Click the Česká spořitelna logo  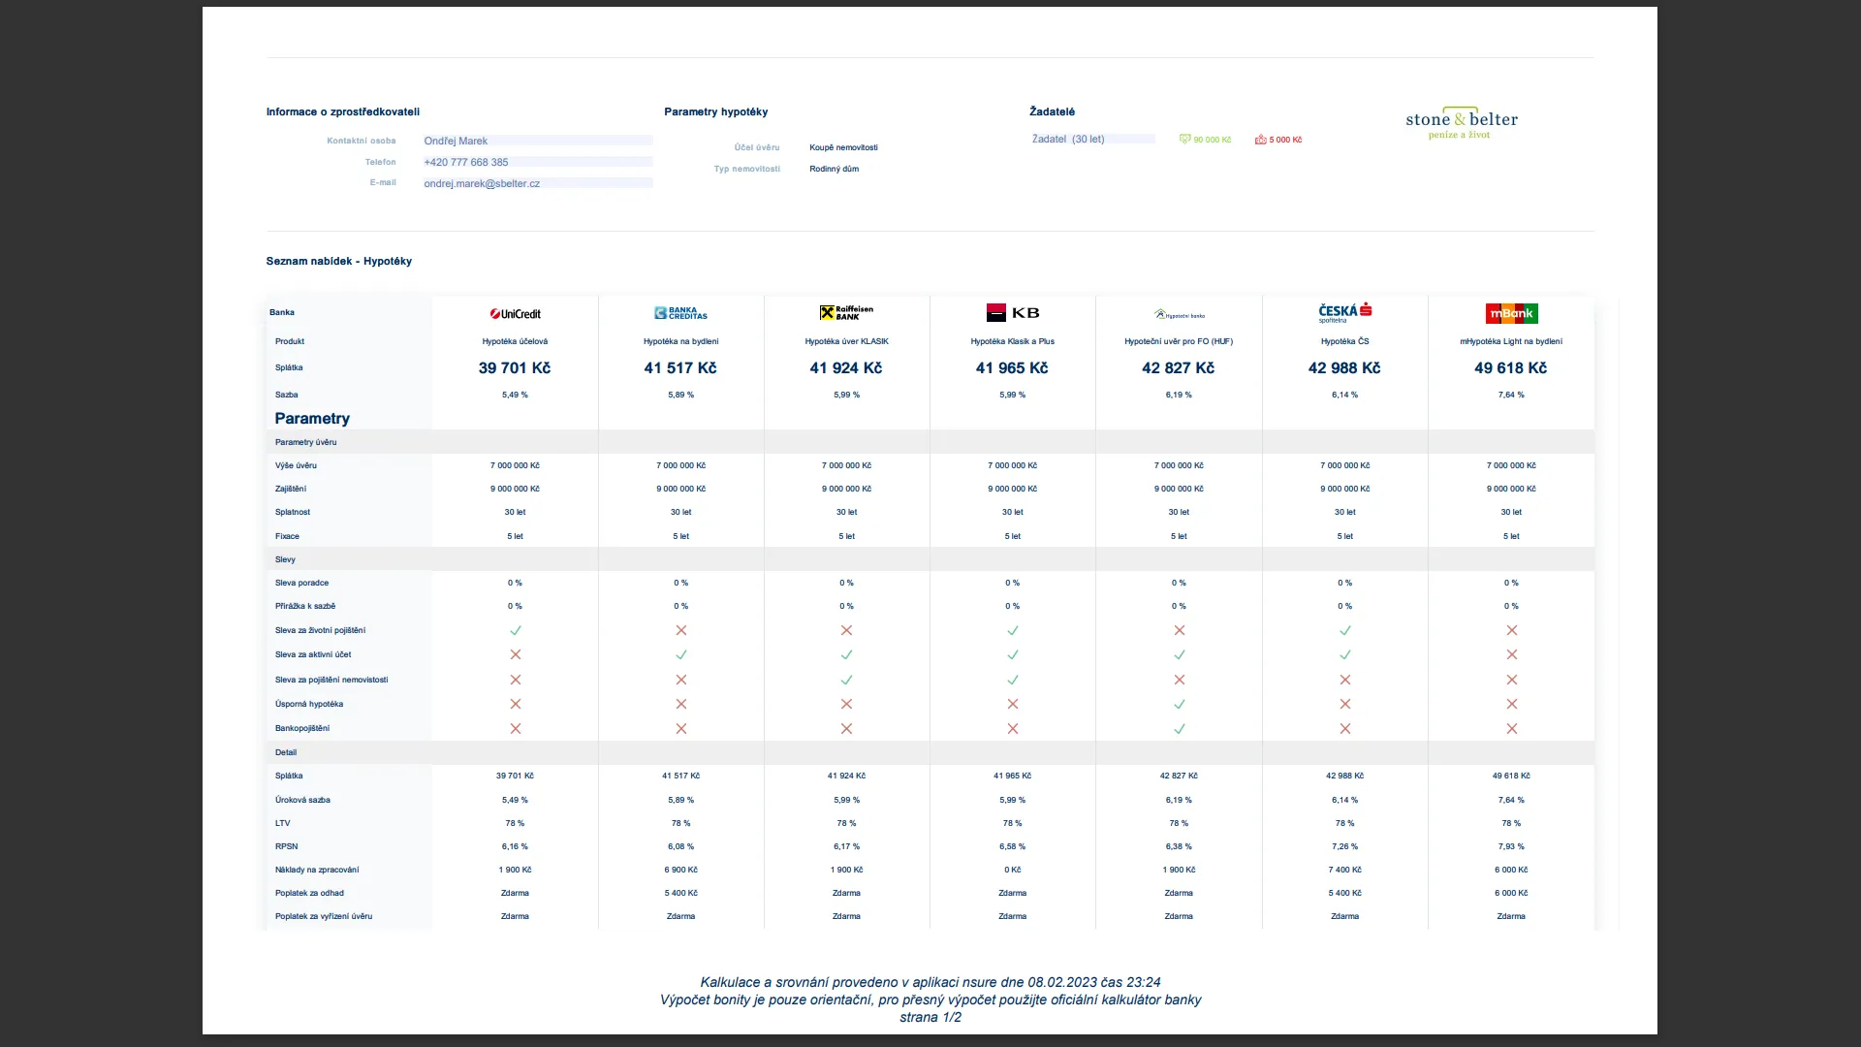[1344, 312]
